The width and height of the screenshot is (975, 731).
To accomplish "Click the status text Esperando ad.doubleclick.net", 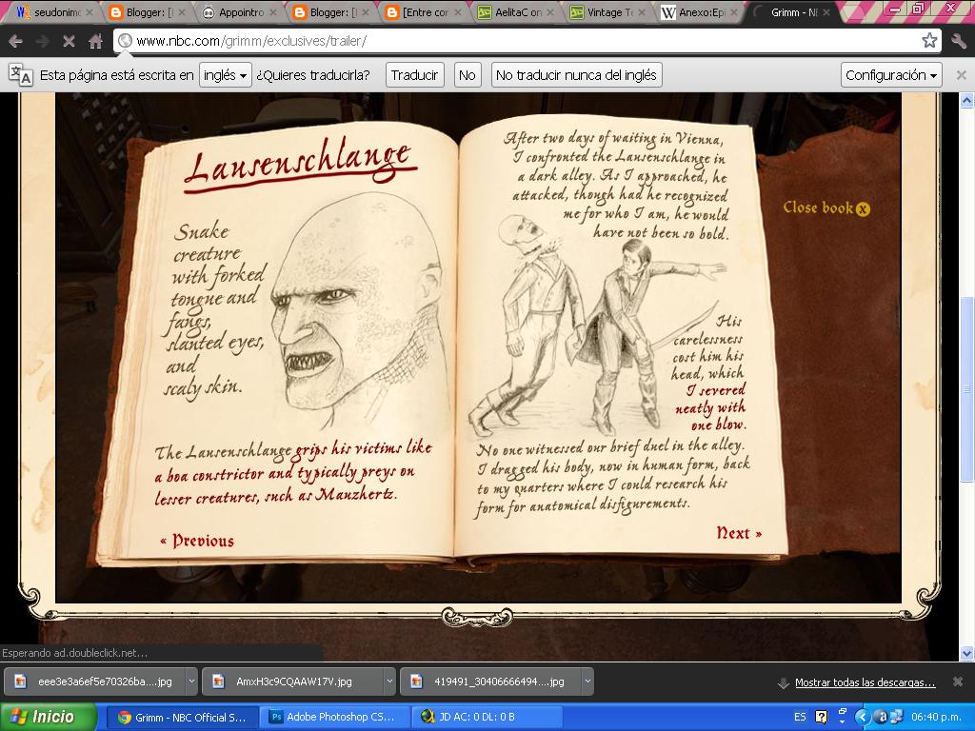I will (x=74, y=653).
